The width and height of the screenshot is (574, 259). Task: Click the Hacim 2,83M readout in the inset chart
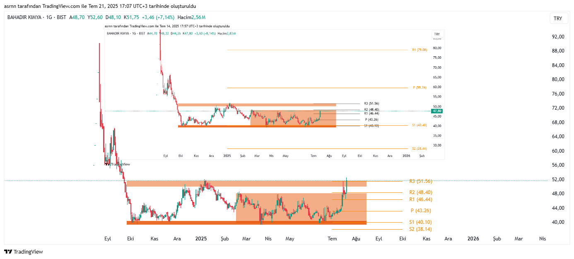(x=227, y=33)
